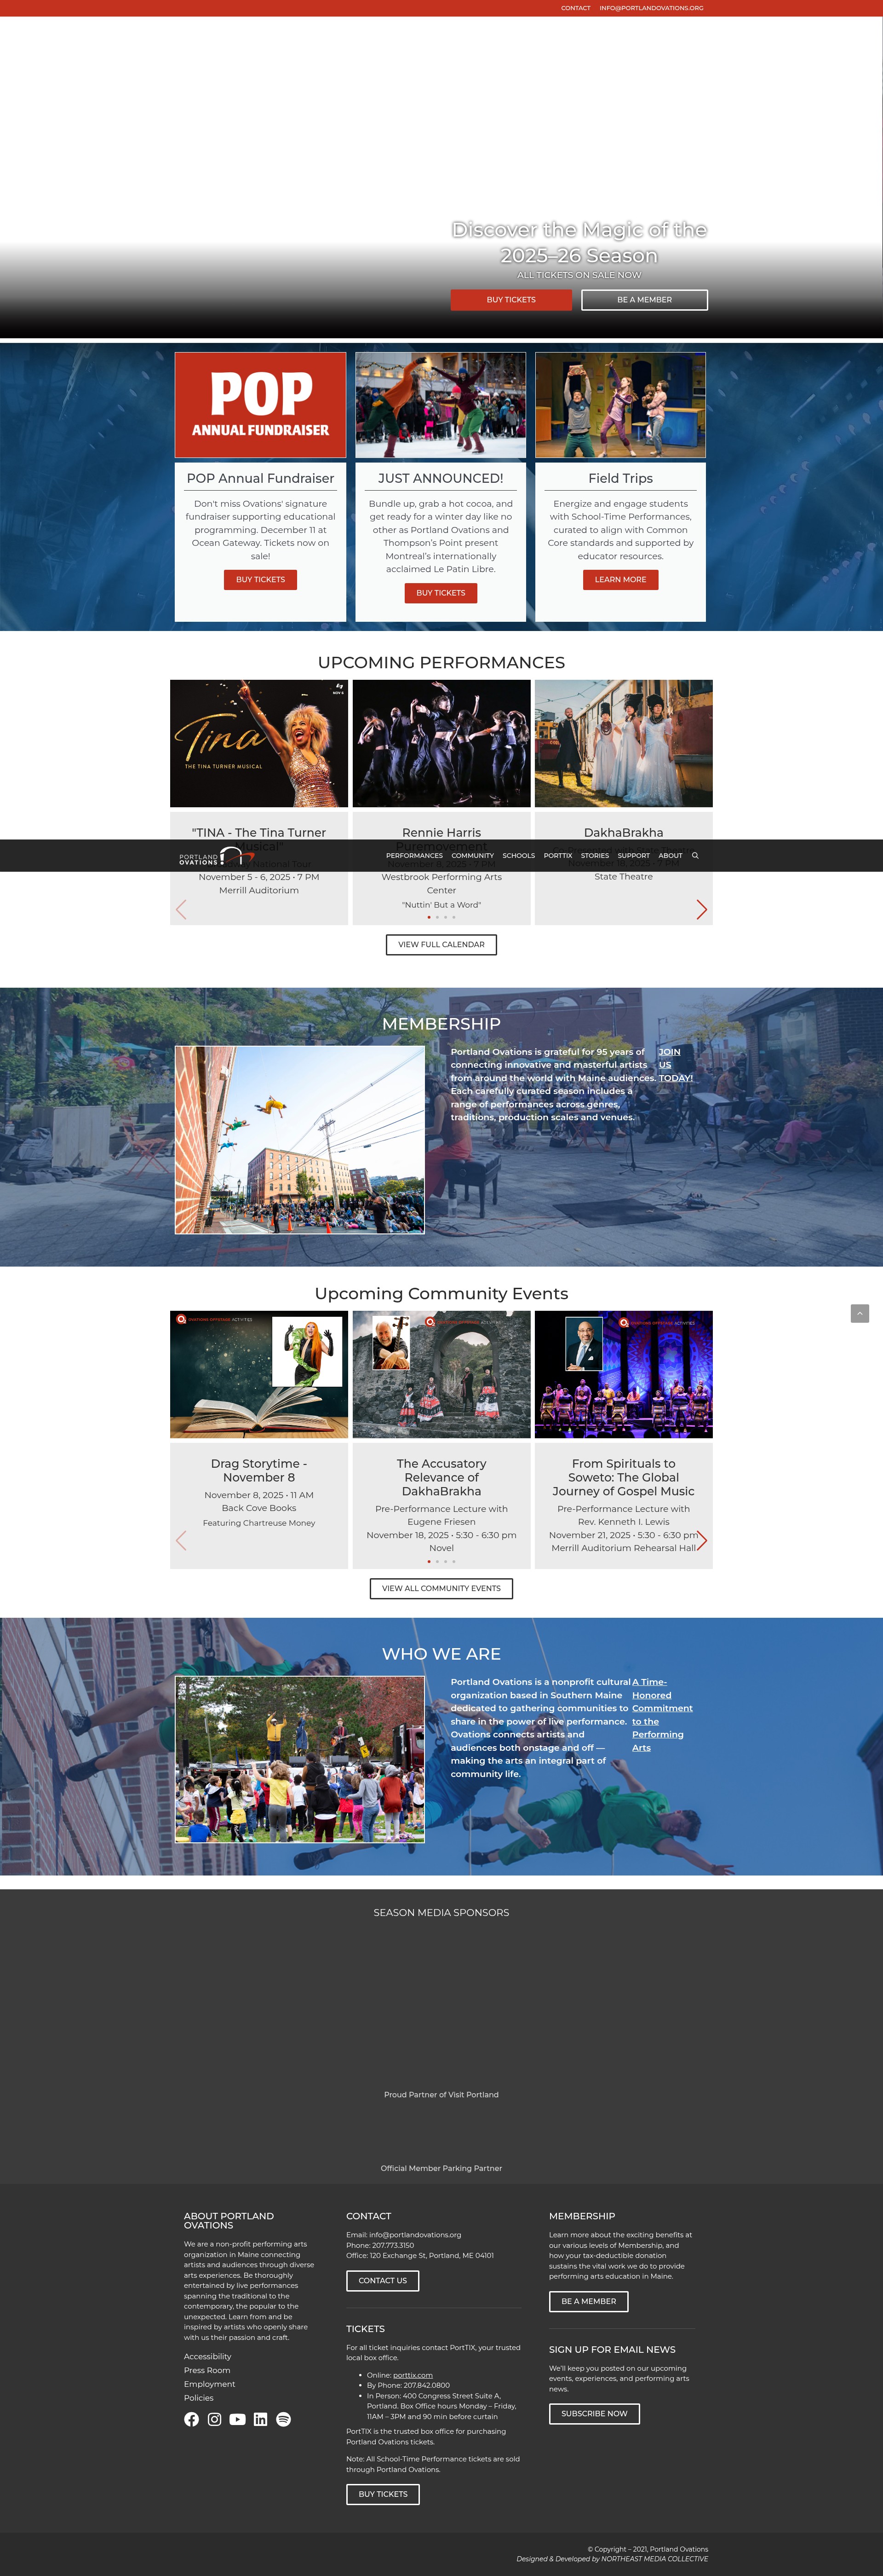The width and height of the screenshot is (883, 2576).
Task: Open the Press Room footer link
Action: [x=207, y=2370]
